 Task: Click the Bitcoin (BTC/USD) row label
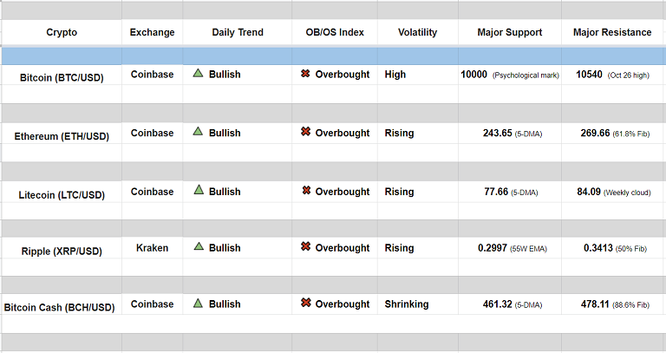point(62,78)
